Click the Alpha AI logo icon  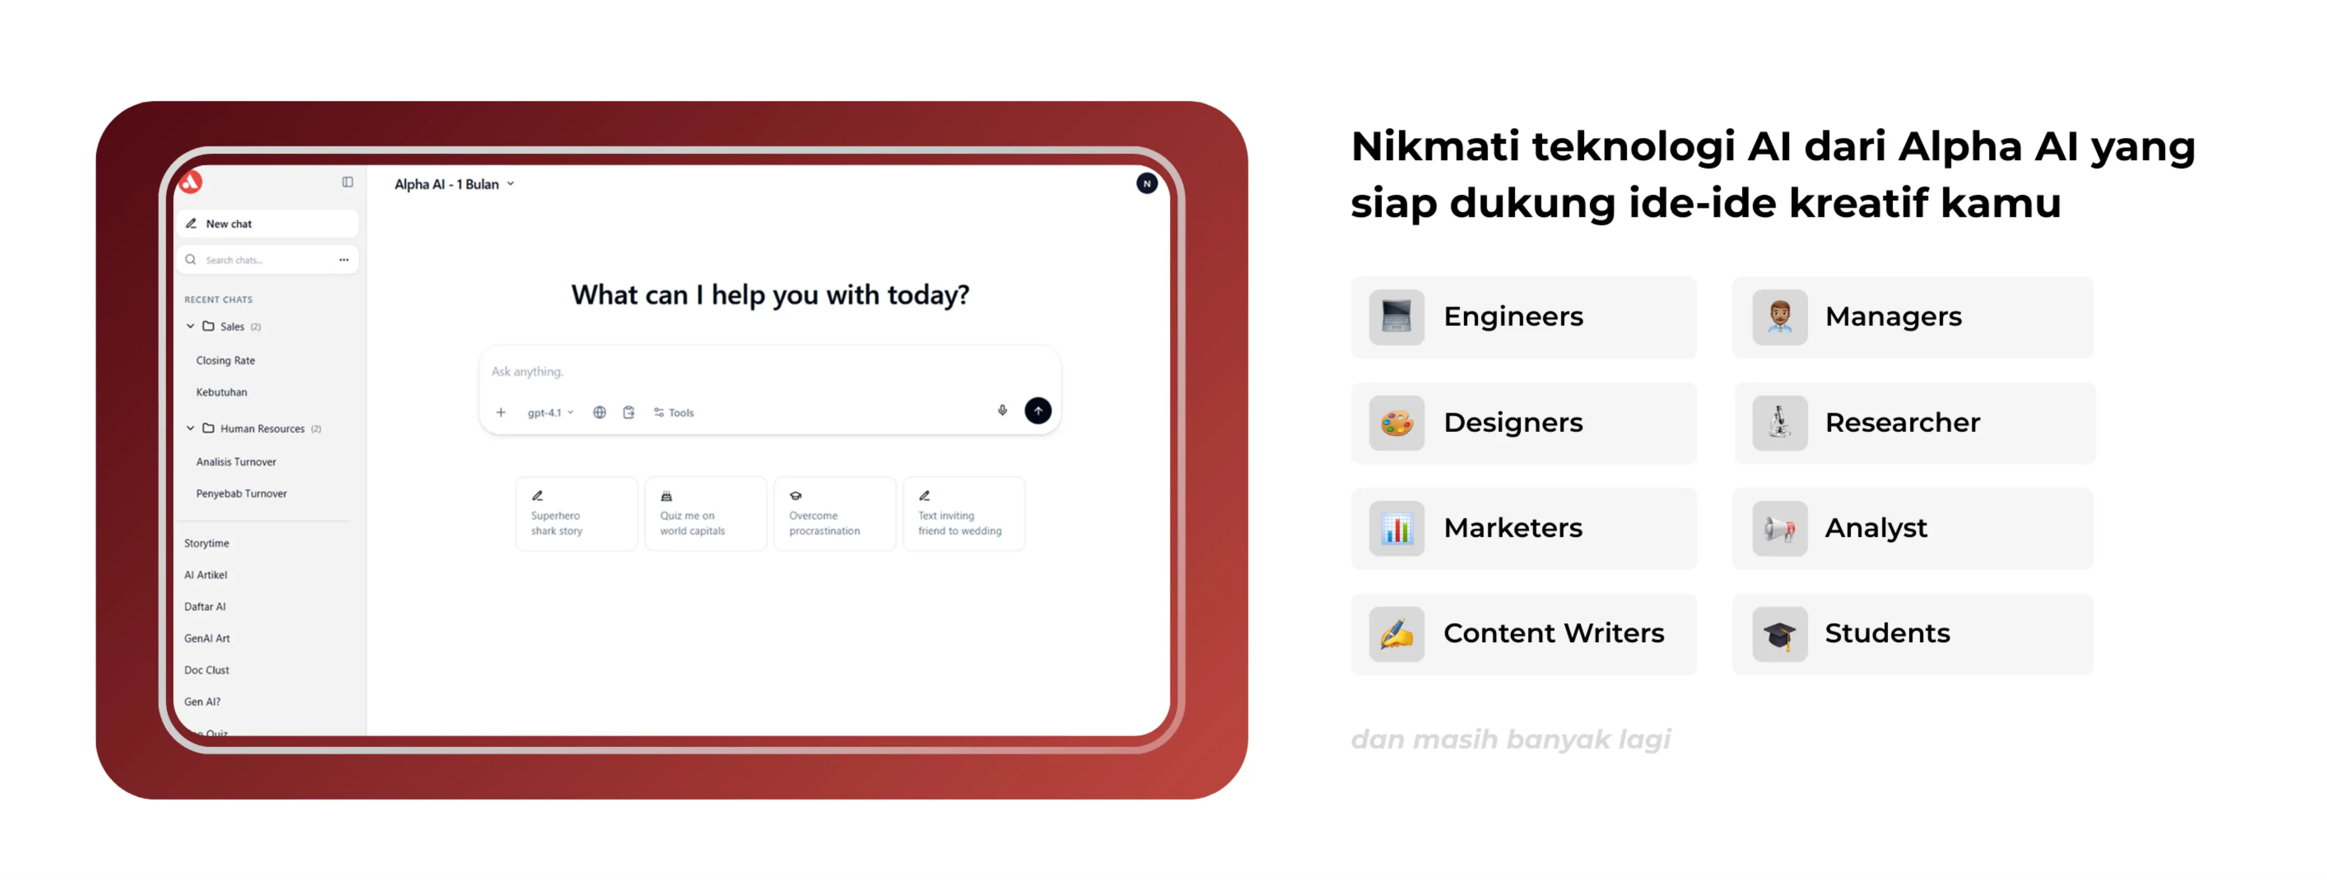click(x=190, y=182)
